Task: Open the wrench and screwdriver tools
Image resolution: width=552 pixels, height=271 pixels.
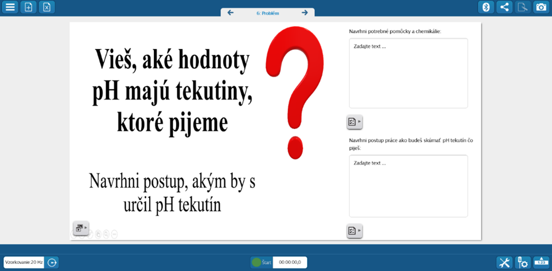Action: coord(505,263)
